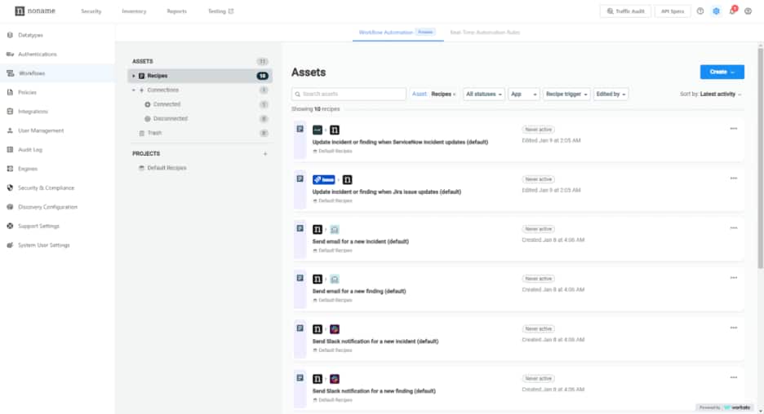Open the Inventory top menu

click(x=133, y=11)
